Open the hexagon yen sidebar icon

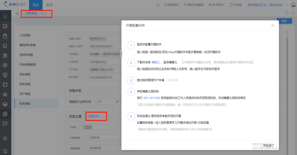click(x=5, y=55)
